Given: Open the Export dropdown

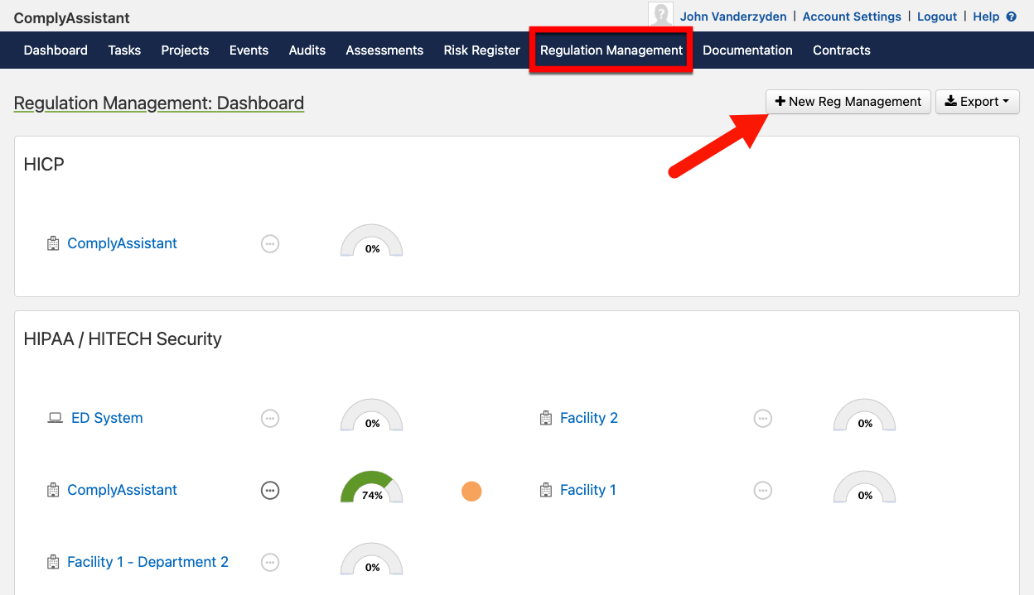Looking at the screenshot, I should click(978, 102).
